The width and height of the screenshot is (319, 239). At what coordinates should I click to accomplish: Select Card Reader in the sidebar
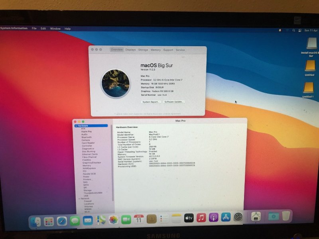tap(88, 143)
